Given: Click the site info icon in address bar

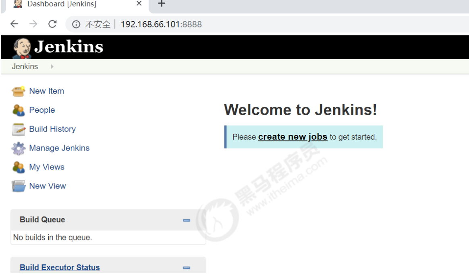Looking at the screenshot, I should 76,24.
